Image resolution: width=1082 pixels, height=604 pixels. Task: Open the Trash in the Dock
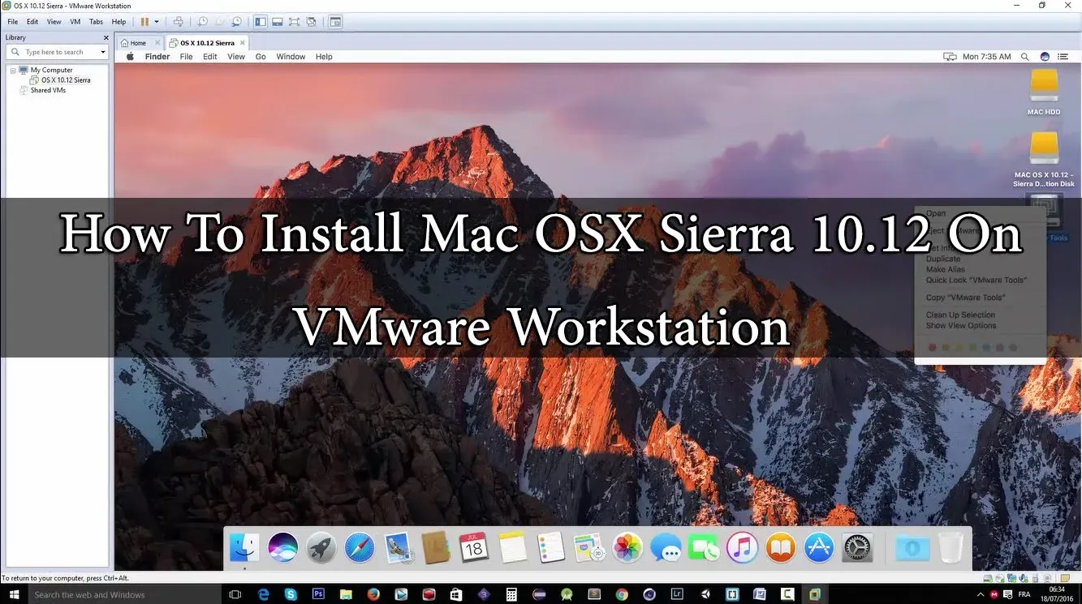[951, 548]
